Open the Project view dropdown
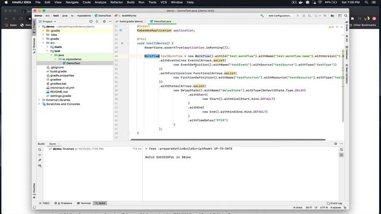Screen dimensions: 381x214 coord(48,21)
